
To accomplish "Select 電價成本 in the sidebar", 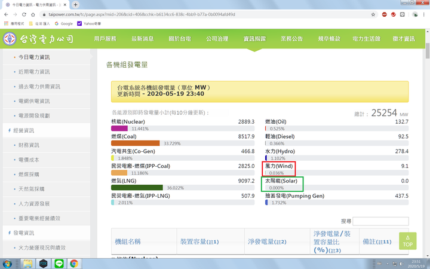I will point(29,160).
